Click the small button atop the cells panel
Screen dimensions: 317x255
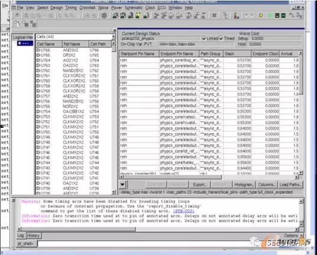tap(114, 31)
